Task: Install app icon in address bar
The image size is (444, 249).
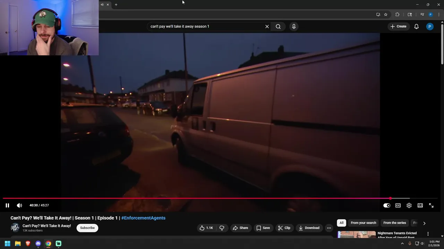Action: [x=378, y=15]
